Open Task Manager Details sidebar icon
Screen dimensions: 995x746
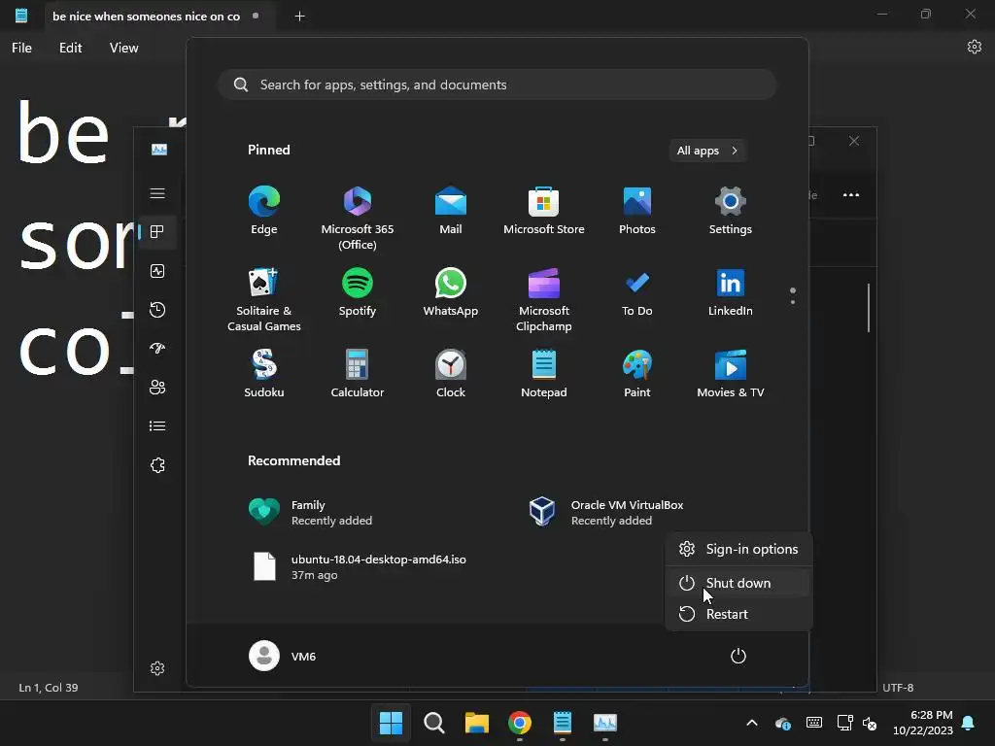pyautogui.click(x=157, y=426)
